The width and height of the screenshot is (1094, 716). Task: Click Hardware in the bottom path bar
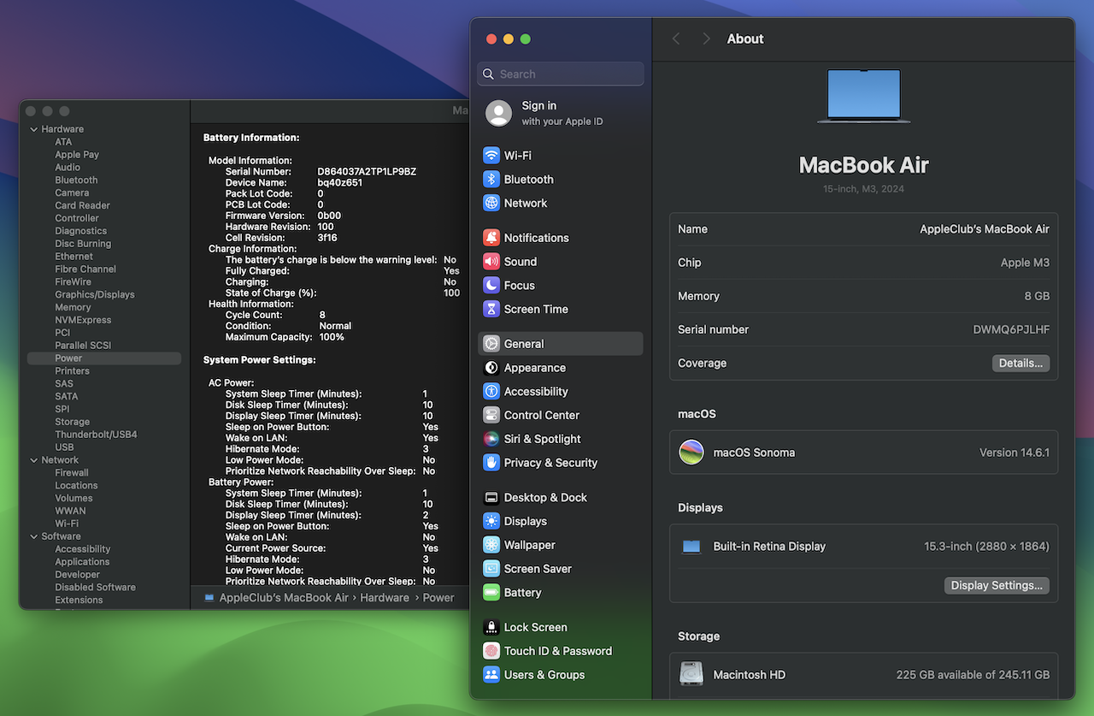pos(385,598)
